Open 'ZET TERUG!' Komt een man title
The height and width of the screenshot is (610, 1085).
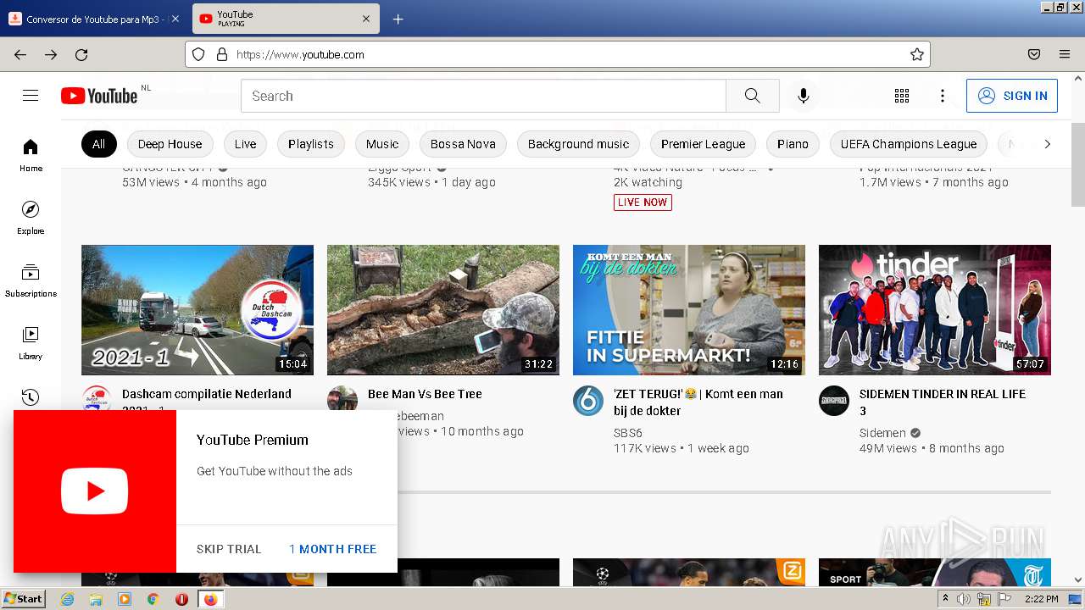(698, 402)
